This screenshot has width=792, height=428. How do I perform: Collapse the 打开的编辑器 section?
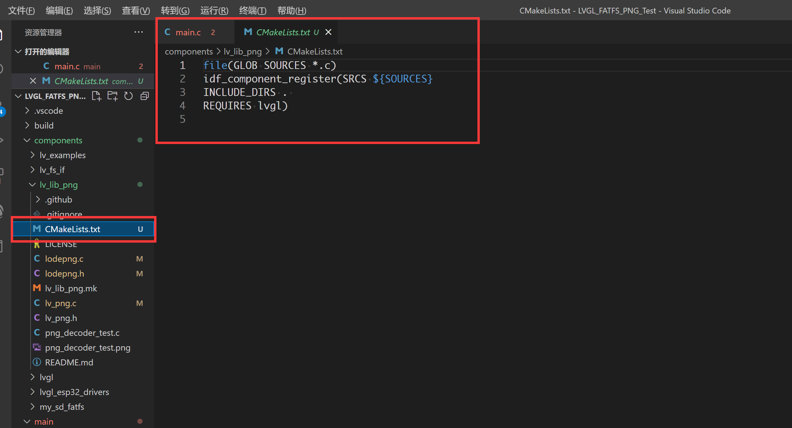(47, 51)
